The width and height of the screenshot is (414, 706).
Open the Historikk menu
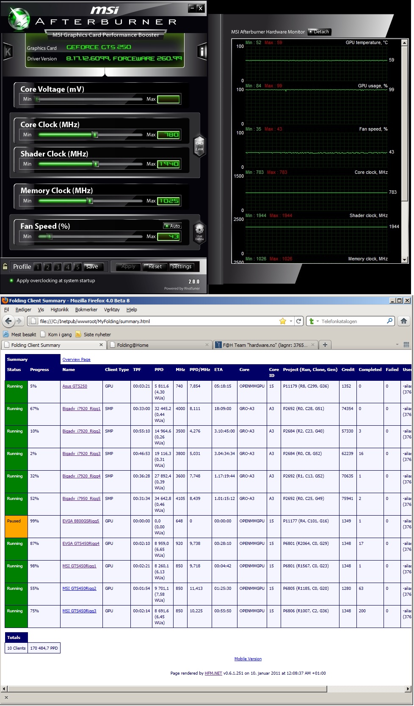click(59, 310)
